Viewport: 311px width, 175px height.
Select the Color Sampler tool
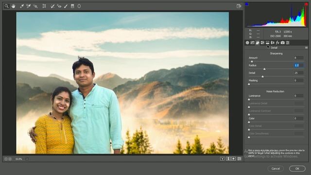coord(28,6)
